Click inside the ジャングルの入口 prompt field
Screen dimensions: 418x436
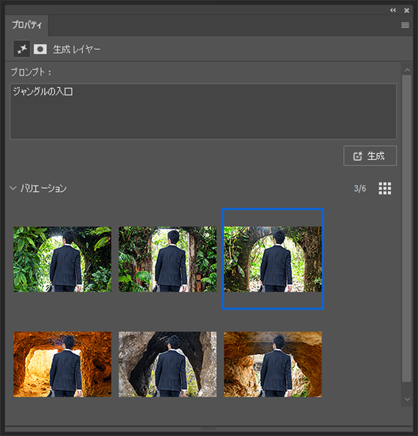(x=203, y=111)
